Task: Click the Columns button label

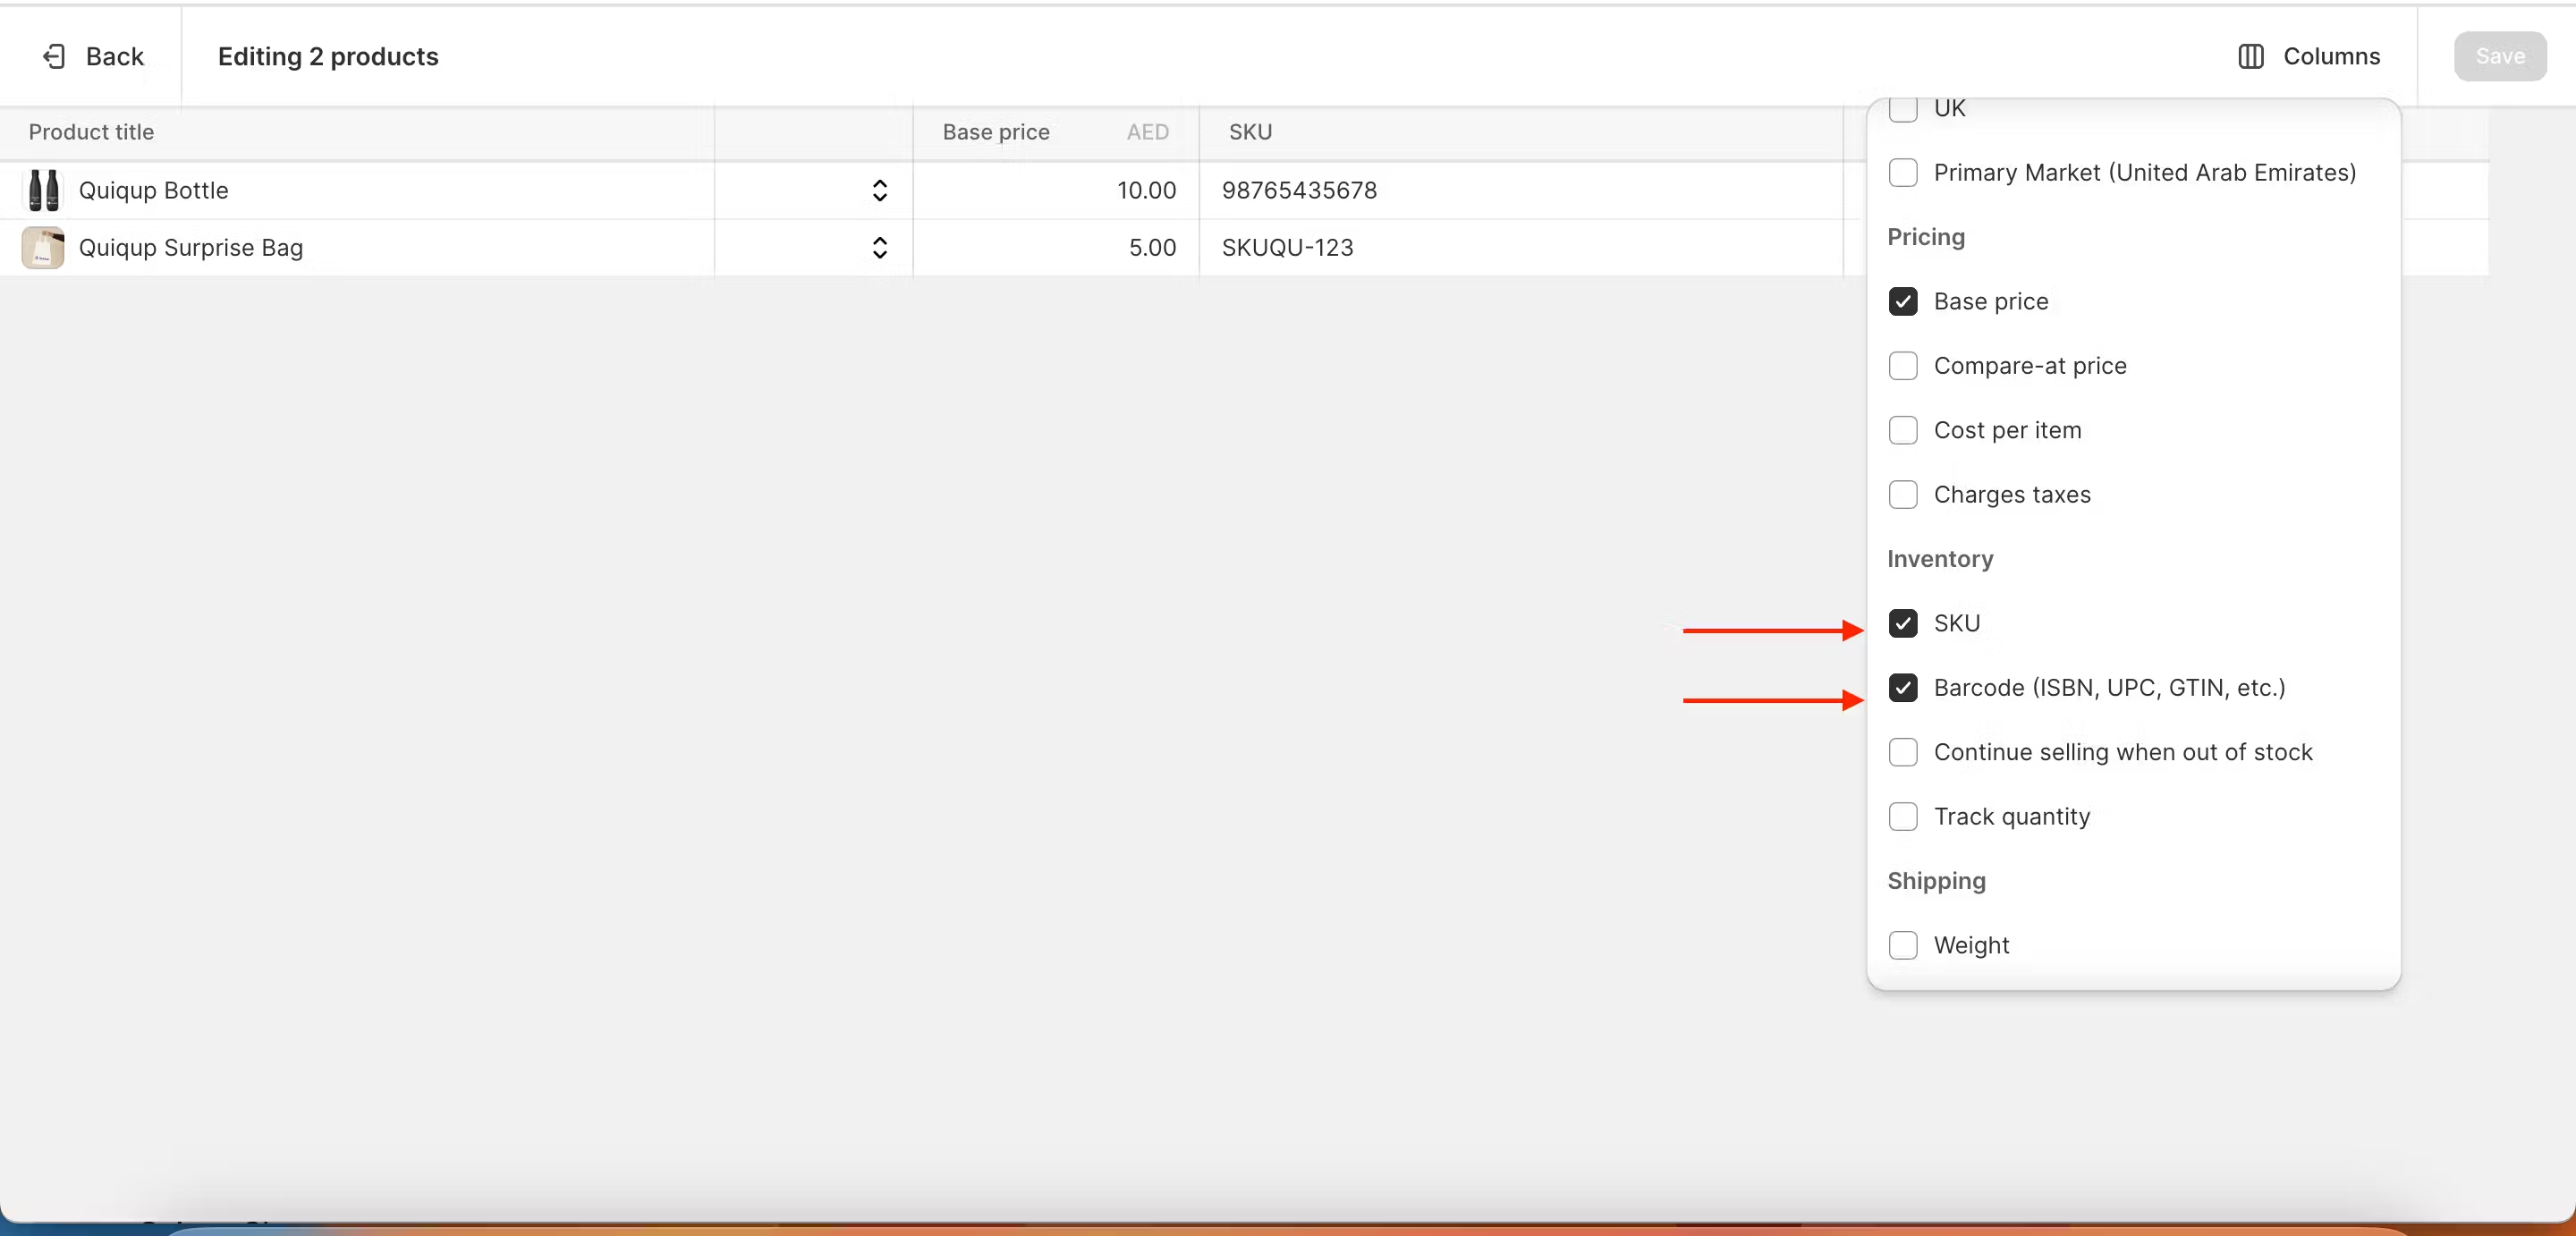Action: click(2330, 56)
